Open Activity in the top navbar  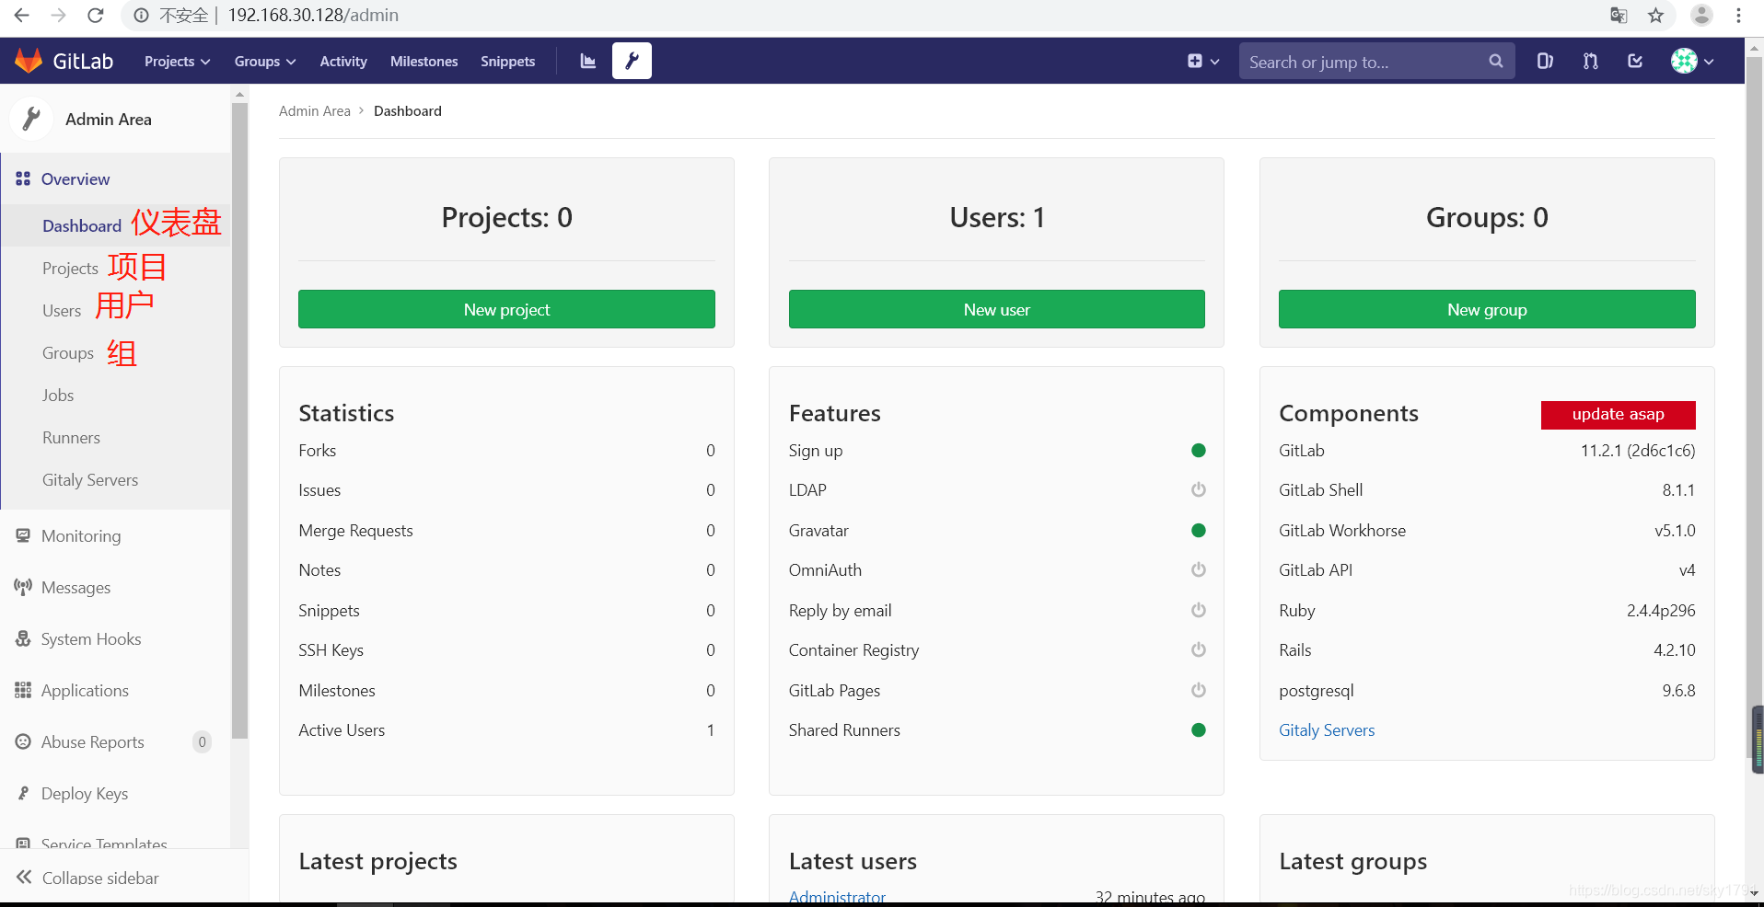coord(342,61)
